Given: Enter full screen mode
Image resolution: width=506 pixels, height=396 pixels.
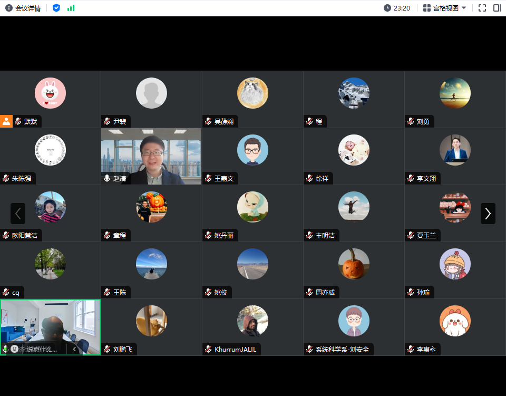Looking at the screenshot, I should (x=482, y=8).
